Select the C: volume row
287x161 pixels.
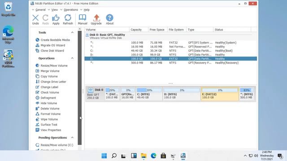point(170,51)
